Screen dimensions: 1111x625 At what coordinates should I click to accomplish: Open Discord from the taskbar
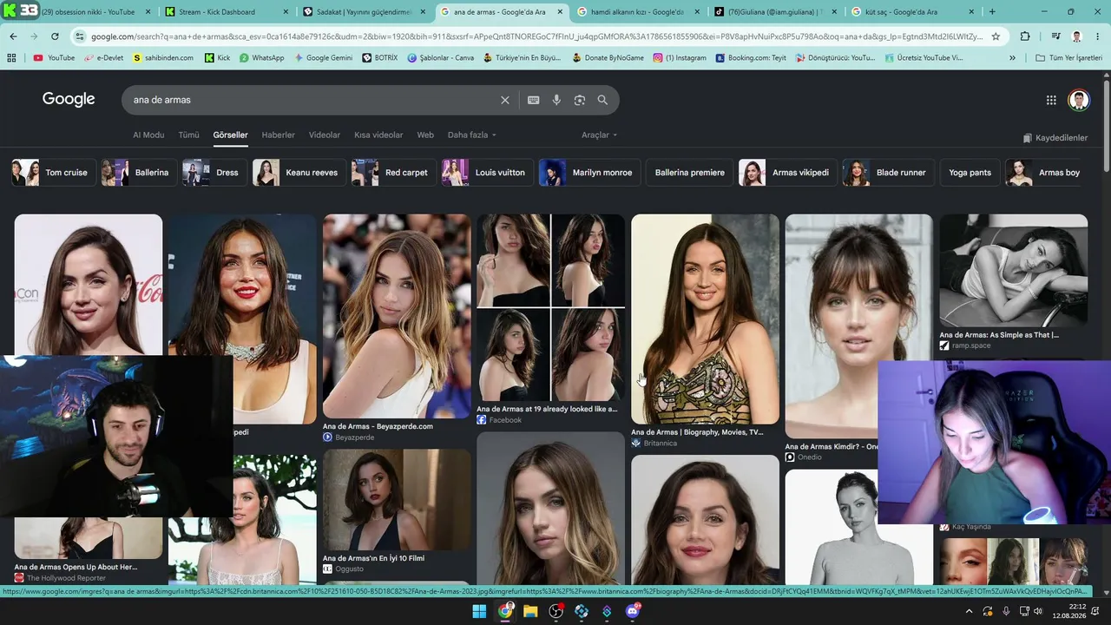point(633,611)
